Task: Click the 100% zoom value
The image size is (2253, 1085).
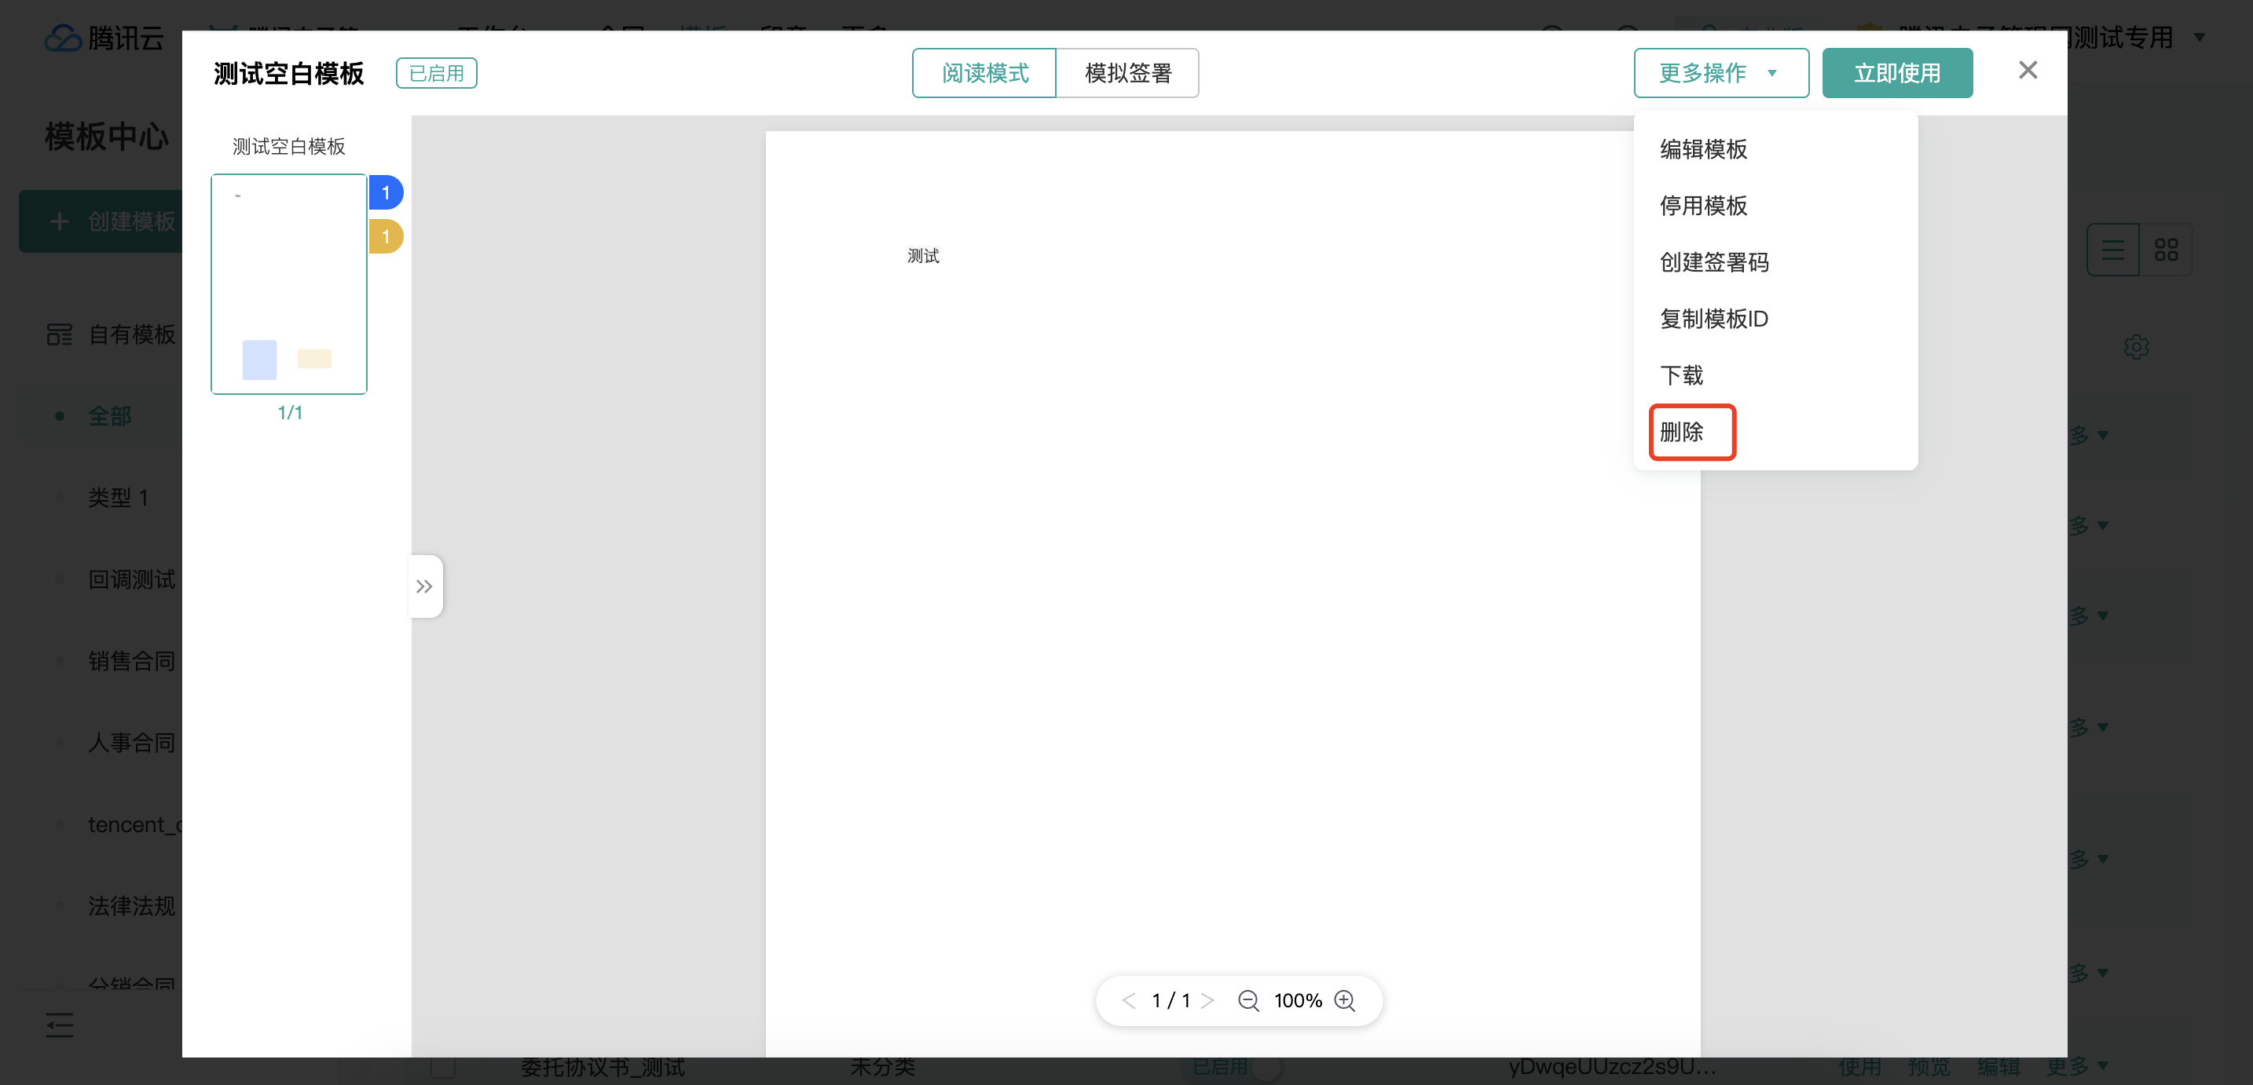Action: [x=1298, y=1000]
